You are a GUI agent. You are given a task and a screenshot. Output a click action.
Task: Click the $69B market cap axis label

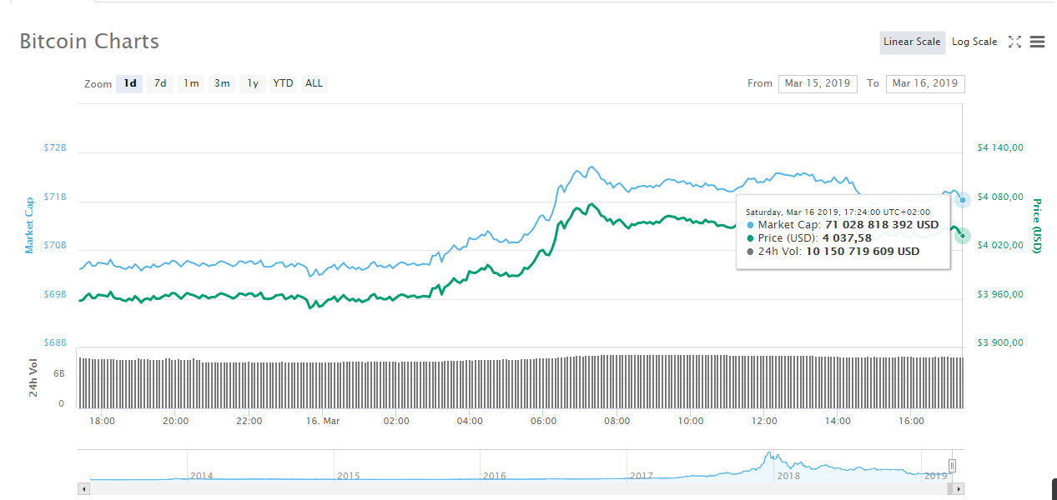(x=54, y=294)
